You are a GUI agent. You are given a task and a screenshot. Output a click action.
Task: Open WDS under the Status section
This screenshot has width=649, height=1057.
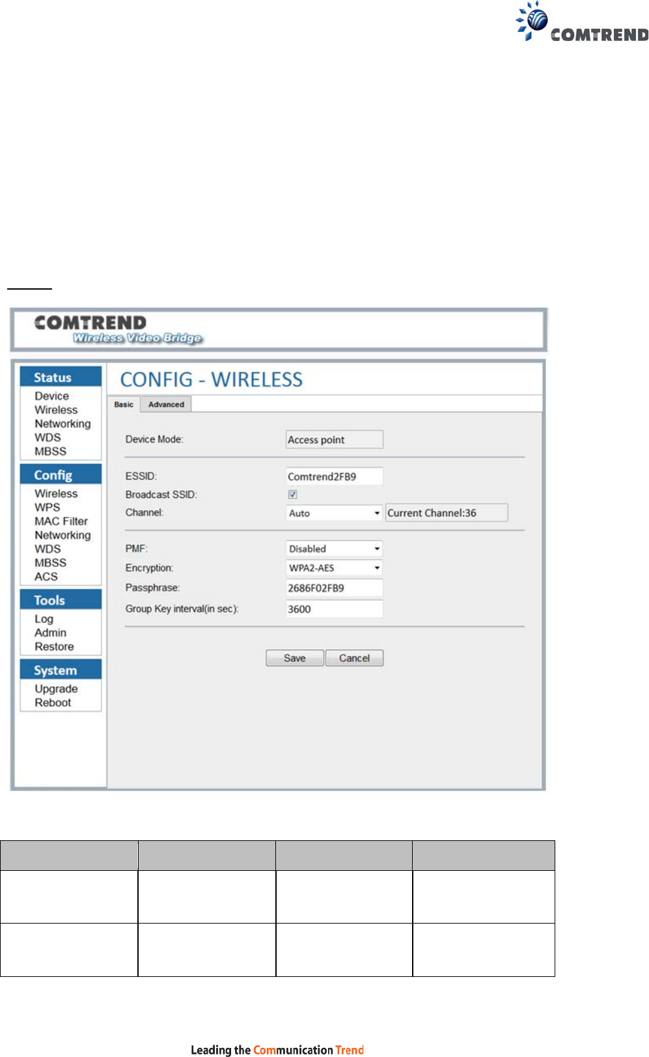[48, 437]
